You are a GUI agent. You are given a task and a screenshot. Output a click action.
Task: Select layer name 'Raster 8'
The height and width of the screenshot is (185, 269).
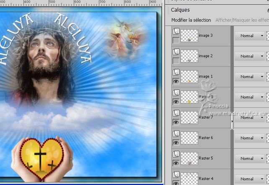[206, 97]
